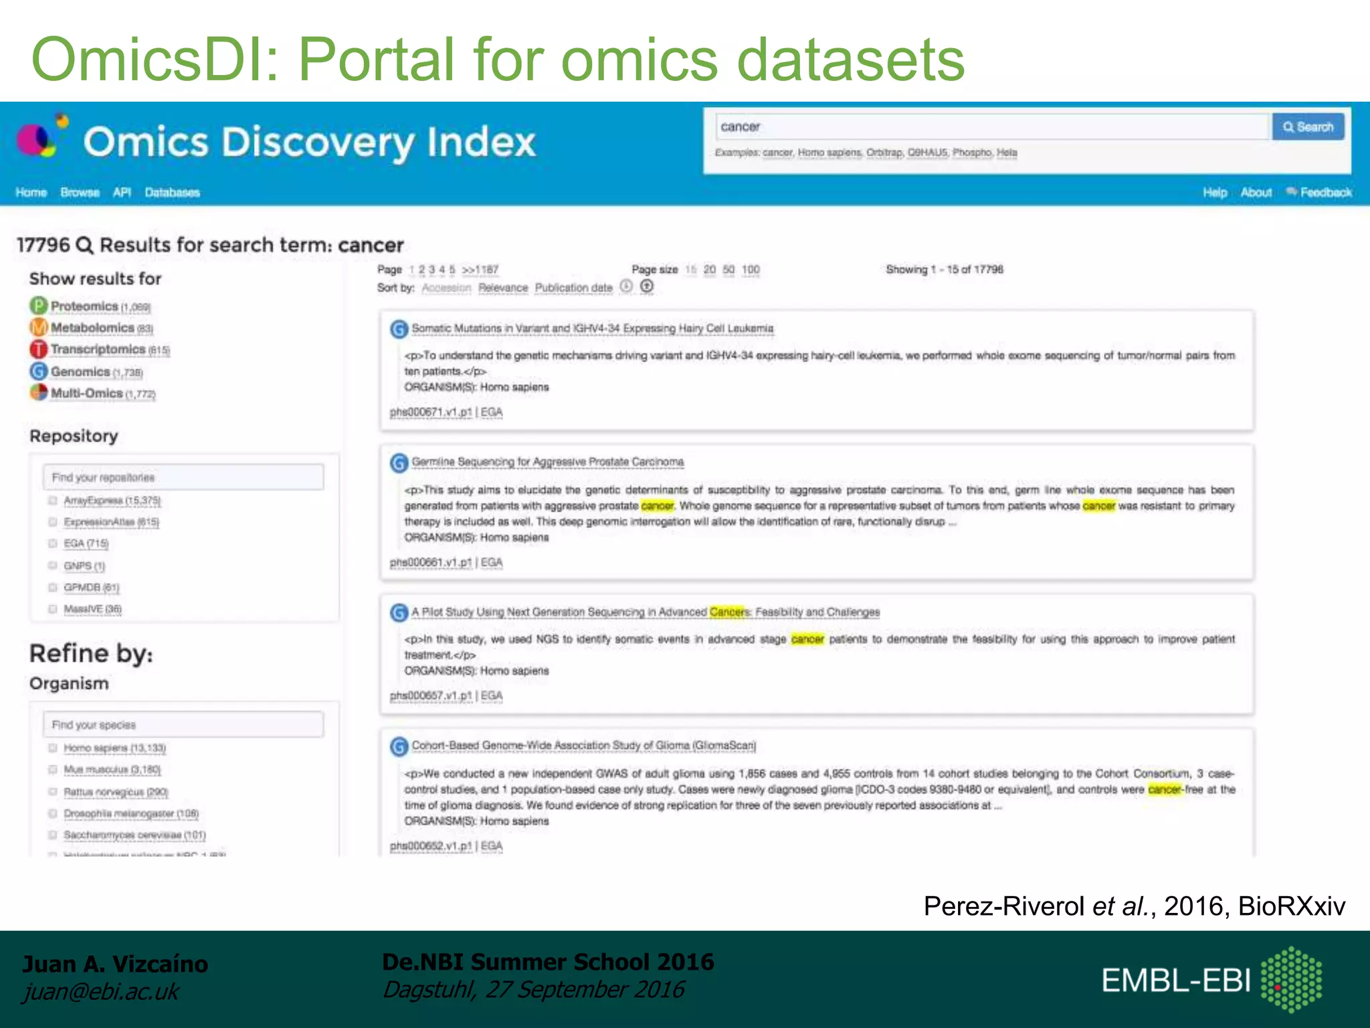Sort results by Publication date
The width and height of the screenshot is (1370, 1028).
(x=574, y=288)
